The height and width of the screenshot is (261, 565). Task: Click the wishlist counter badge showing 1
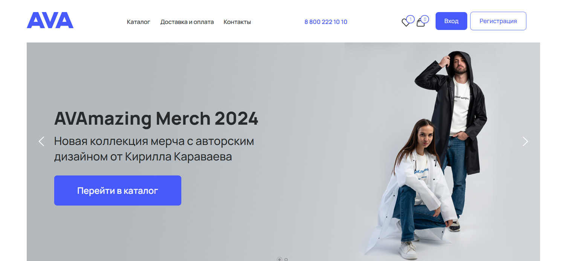tap(411, 19)
